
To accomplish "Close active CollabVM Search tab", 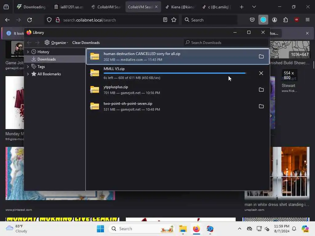I will (x=156, y=7).
